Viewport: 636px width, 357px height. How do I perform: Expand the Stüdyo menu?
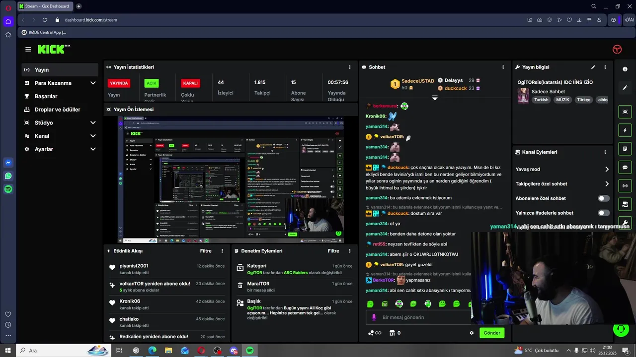point(93,123)
